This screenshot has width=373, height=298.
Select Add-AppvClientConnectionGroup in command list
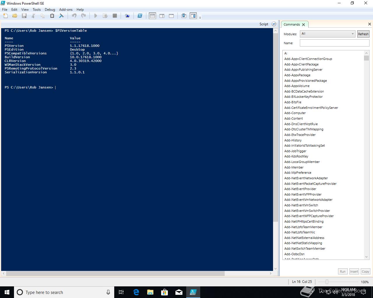pos(308,59)
